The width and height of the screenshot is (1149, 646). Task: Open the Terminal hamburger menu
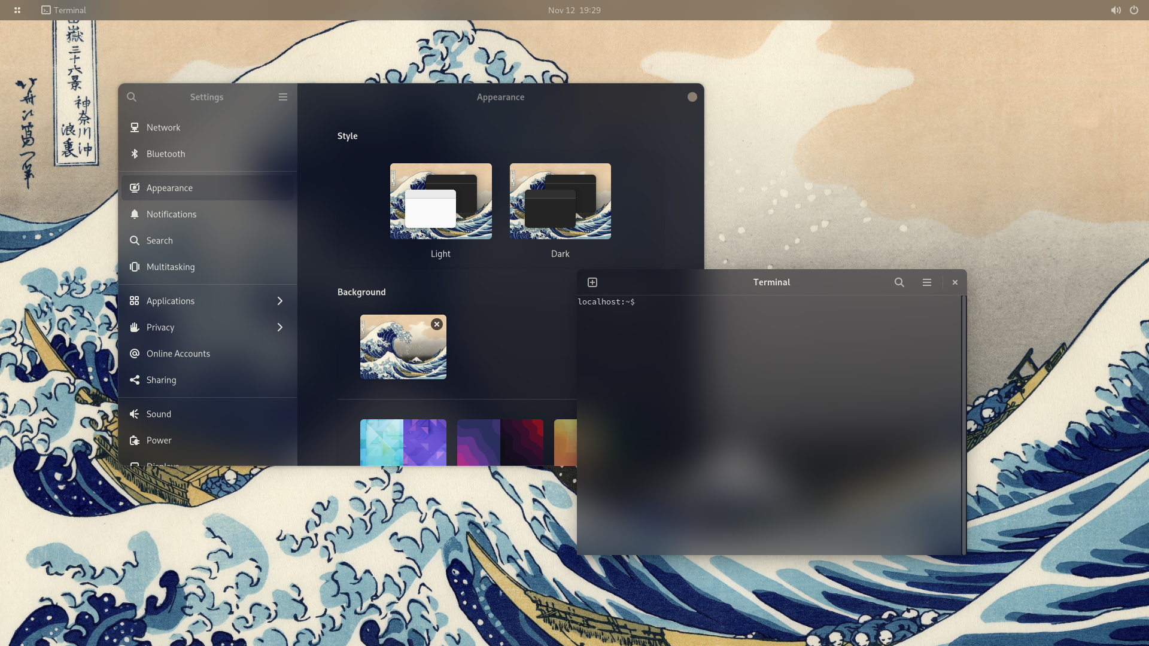(927, 282)
